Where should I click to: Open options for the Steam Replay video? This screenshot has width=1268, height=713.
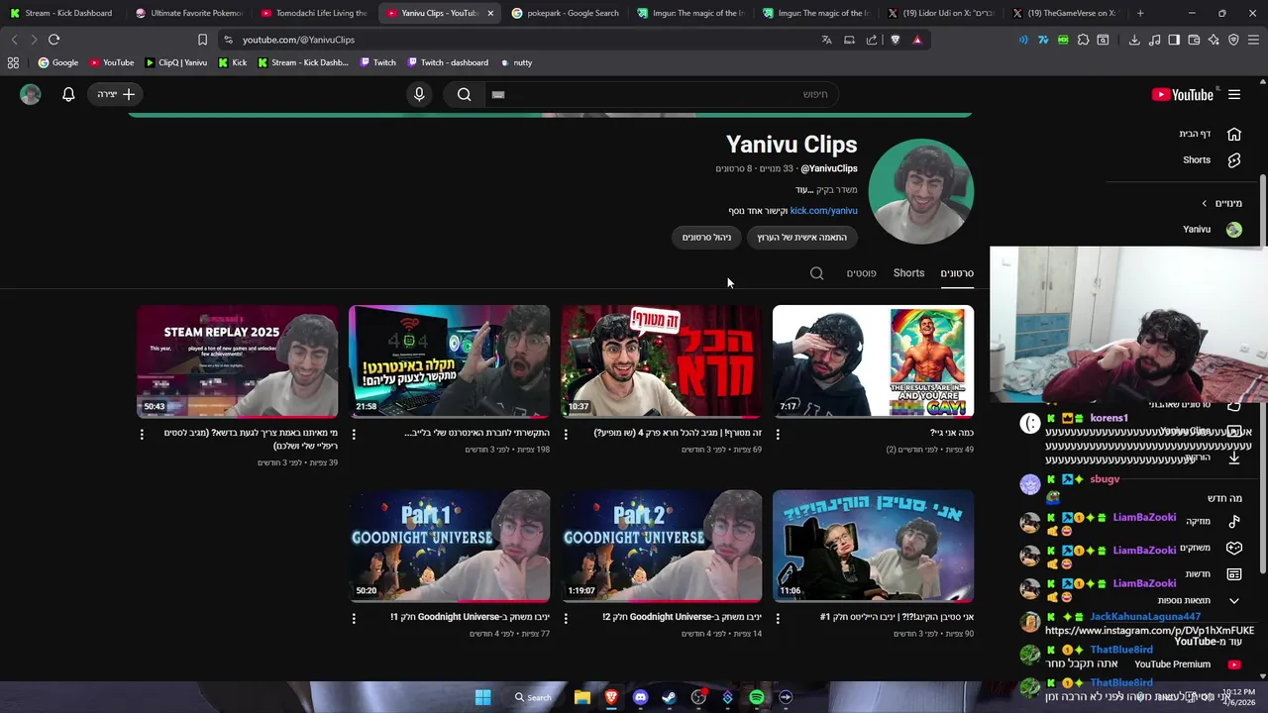(142, 434)
